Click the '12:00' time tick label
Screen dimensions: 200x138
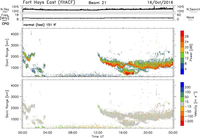(98, 133)
